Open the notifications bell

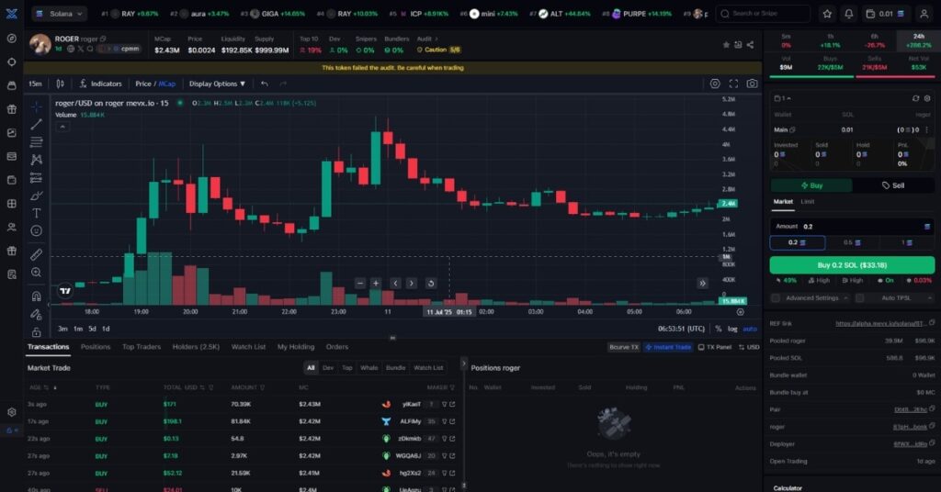pos(848,13)
